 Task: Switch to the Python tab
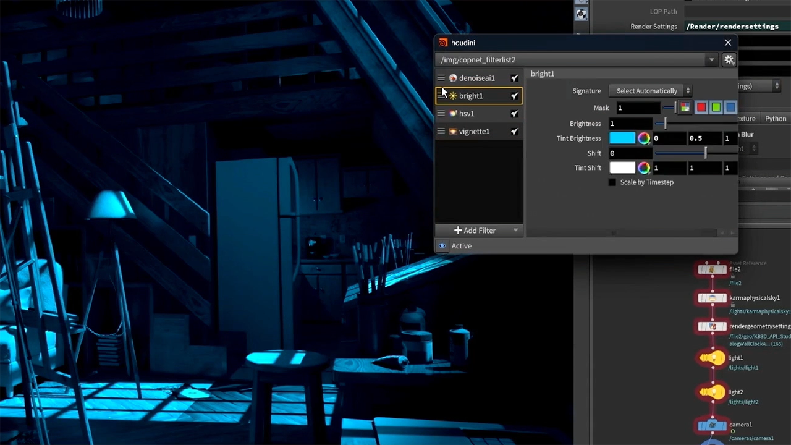coord(776,119)
